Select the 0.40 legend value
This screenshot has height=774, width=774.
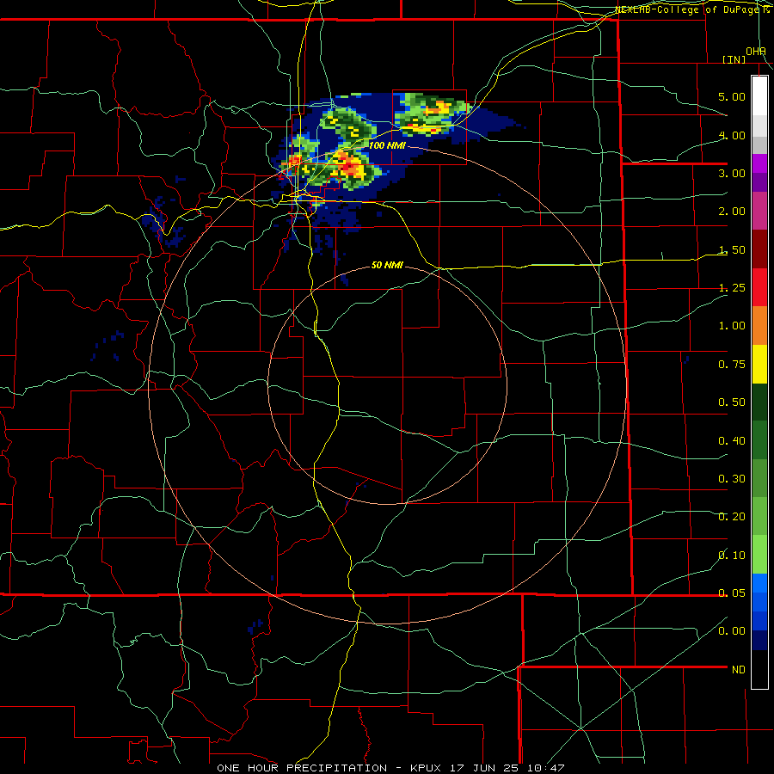coord(732,441)
